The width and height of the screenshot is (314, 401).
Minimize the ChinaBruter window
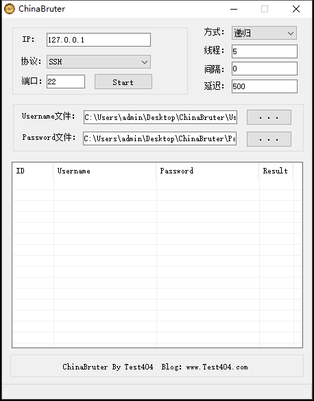(234, 9)
